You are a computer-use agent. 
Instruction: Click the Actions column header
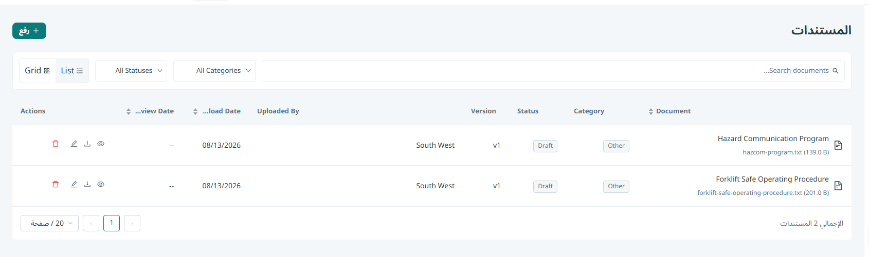coord(33,111)
